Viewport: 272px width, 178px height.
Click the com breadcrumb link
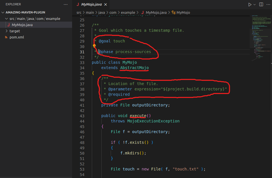click(x=113, y=12)
